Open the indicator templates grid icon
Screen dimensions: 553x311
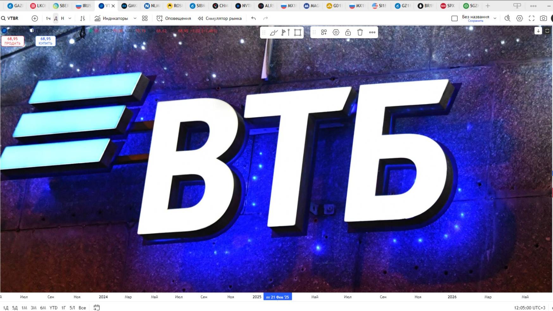click(145, 18)
